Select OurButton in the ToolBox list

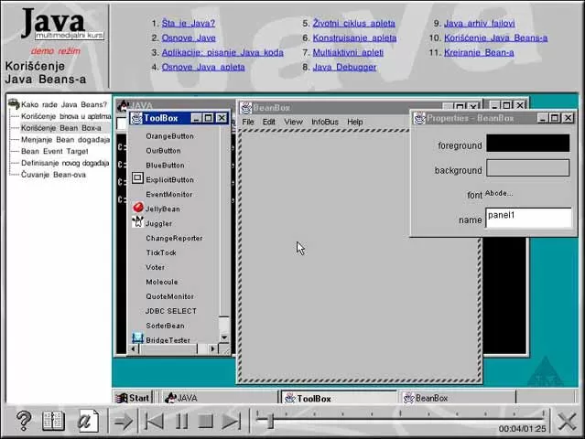coord(163,151)
